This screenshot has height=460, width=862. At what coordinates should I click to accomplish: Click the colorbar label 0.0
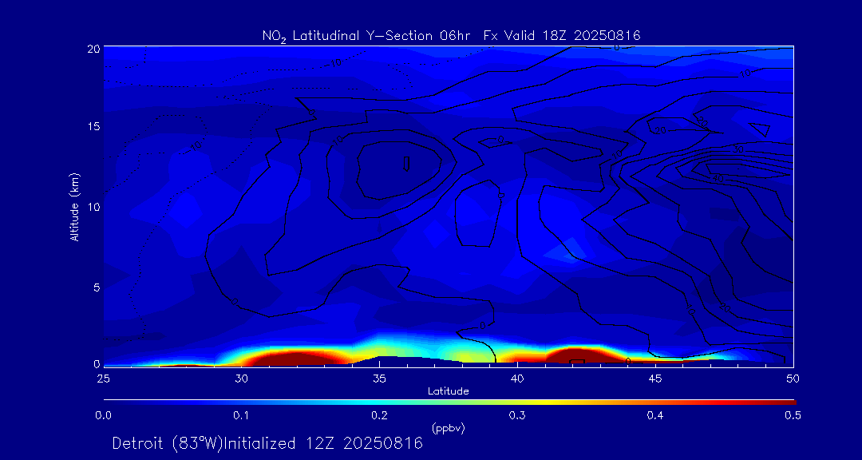pyautogui.click(x=103, y=415)
